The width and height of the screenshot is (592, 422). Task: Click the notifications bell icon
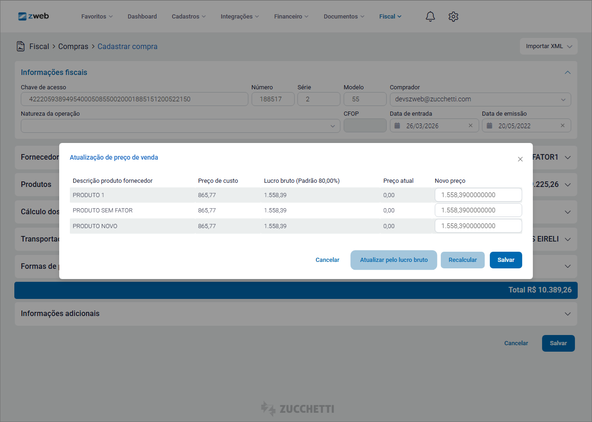coord(430,17)
